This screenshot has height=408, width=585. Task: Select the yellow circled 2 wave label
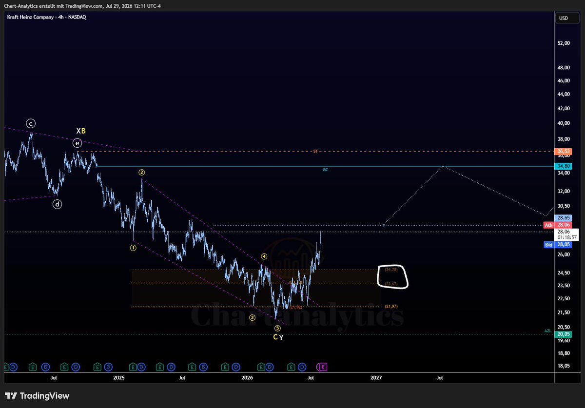[142, 172]
